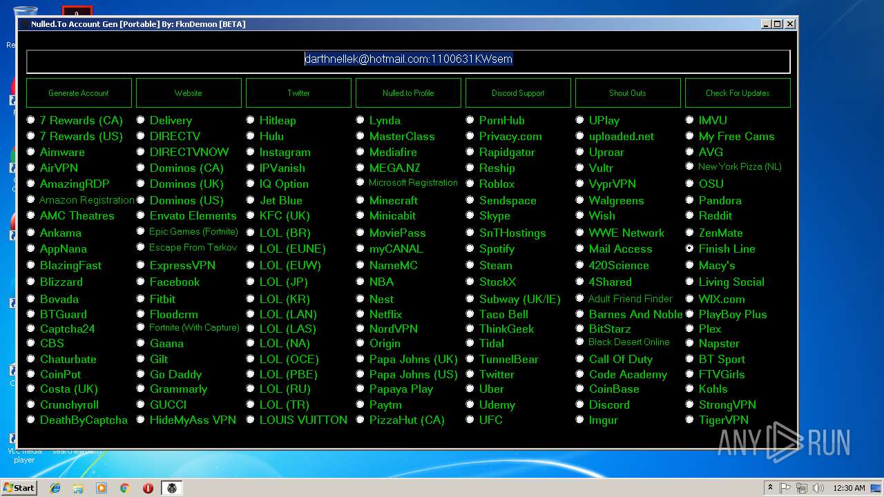Choose the Plex radio option
The height and width of the screenshot is (497, 884).
coord(689,329)
